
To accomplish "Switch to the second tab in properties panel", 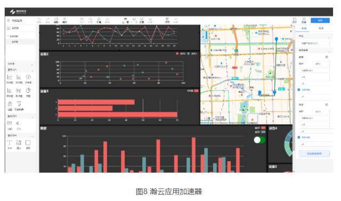I will (x=321, y=28).
